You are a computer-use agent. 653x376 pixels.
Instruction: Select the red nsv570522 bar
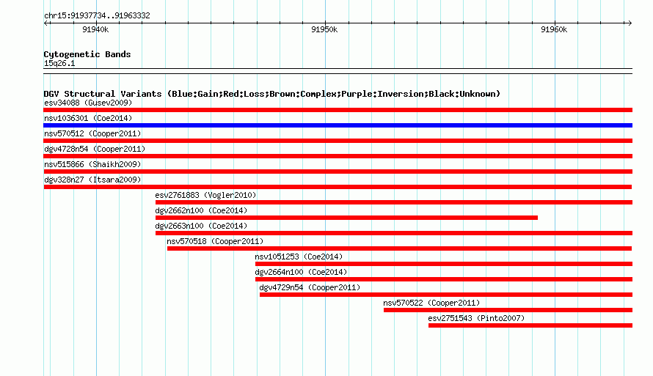(508, 310)
